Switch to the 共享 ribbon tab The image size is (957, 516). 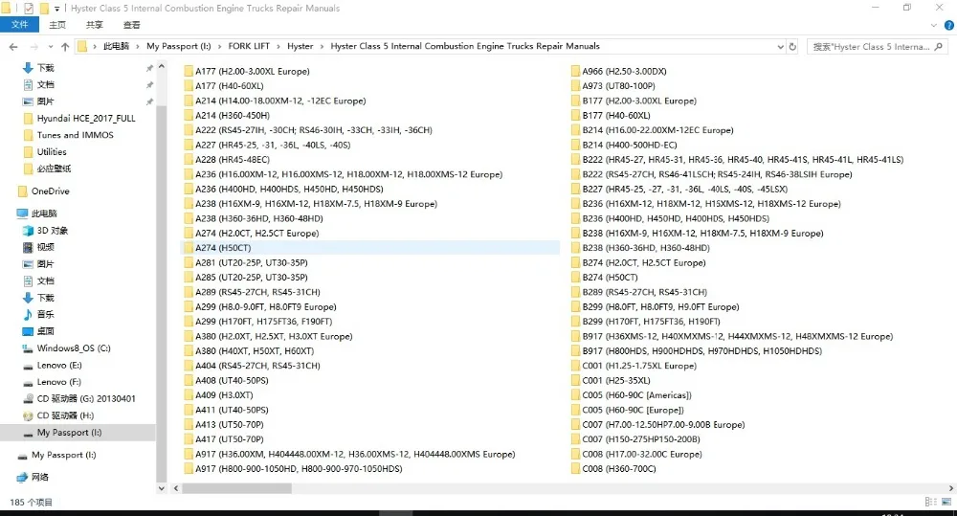[95, 25]
